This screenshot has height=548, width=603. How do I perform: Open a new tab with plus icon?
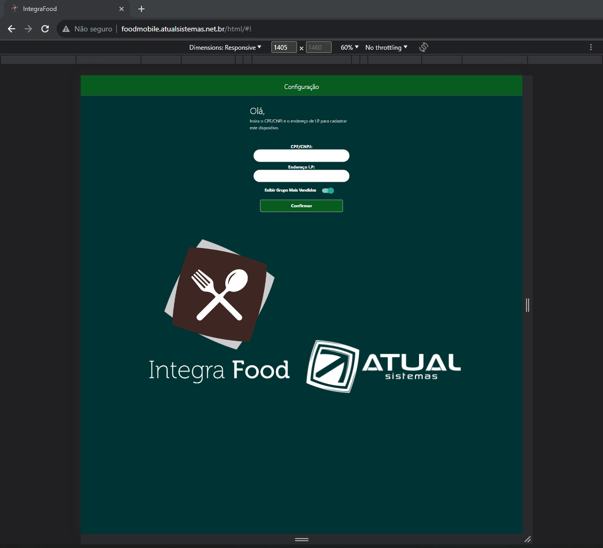[141, 9]
